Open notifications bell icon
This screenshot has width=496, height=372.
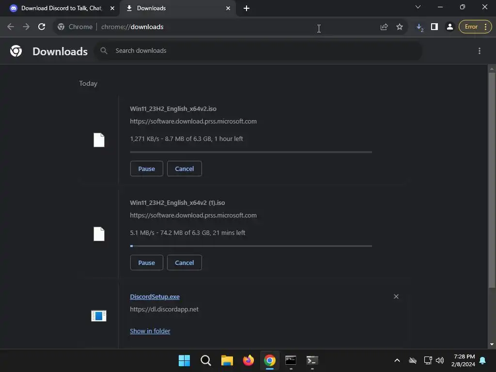coord(483,360)
